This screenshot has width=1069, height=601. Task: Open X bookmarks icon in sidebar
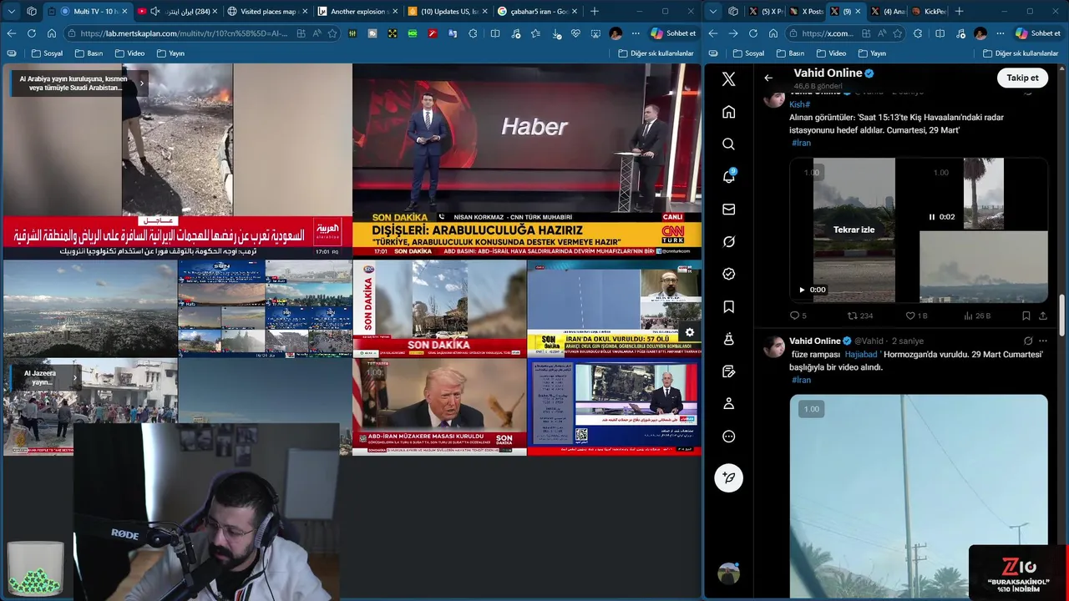pos(728,307)
